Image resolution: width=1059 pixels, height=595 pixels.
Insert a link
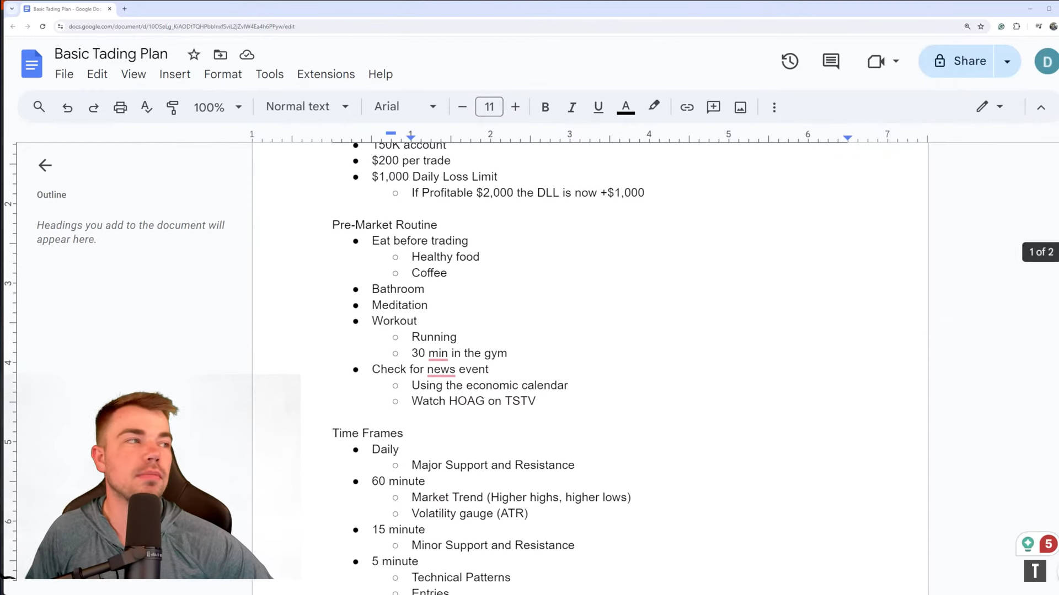tap(687, 107)
